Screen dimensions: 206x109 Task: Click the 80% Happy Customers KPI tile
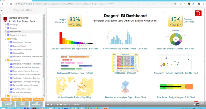coord(75,21)
